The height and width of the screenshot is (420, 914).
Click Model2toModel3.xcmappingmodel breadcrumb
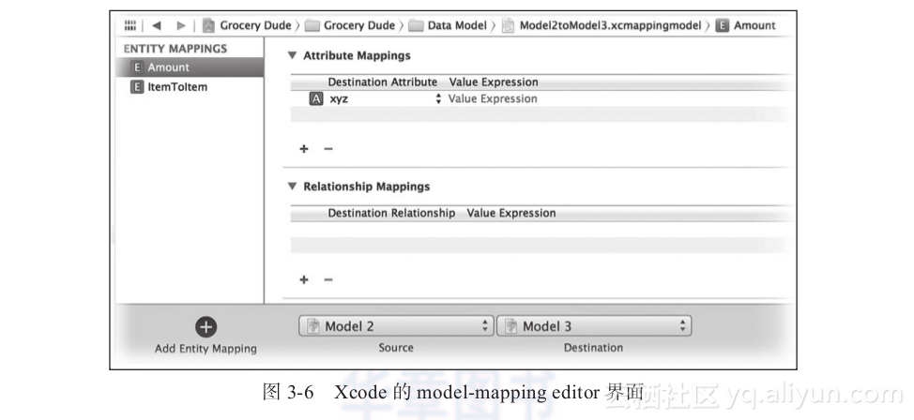(602, 25)
